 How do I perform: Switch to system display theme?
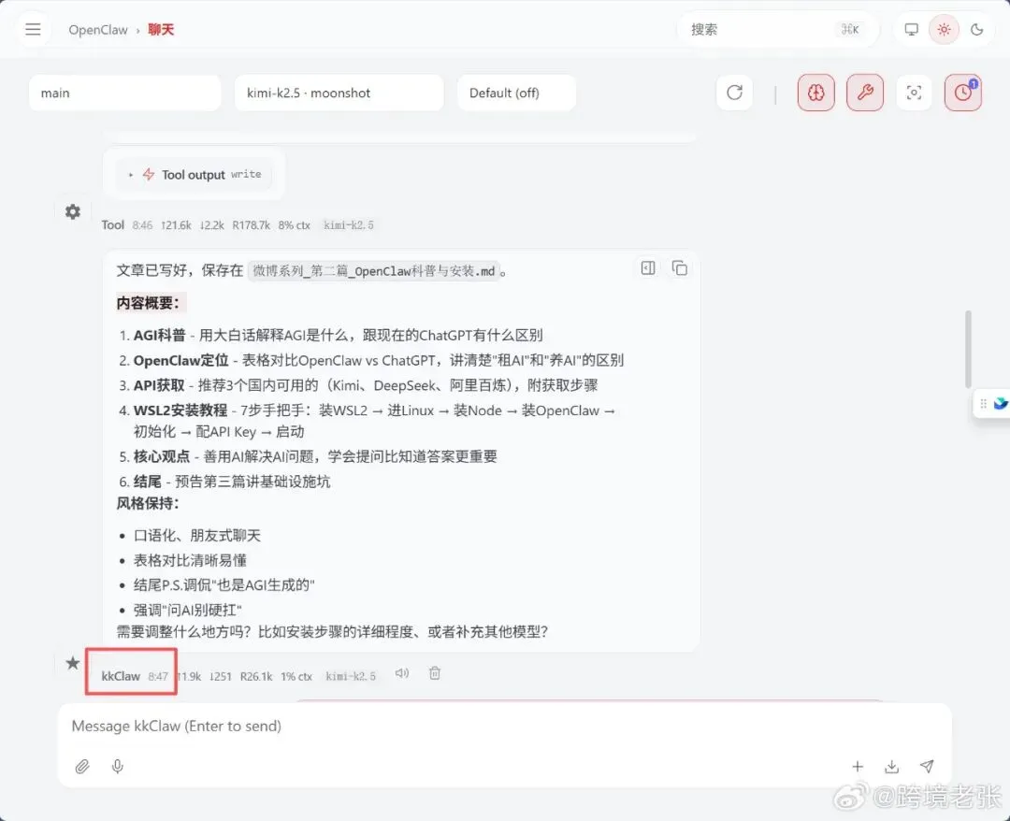tap(911, 30)
